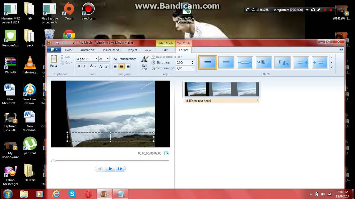Image resolution: width=355 pixels, height=199 pixels.
Task: Select the swing-out text effect
Action: tap(282, 62)
